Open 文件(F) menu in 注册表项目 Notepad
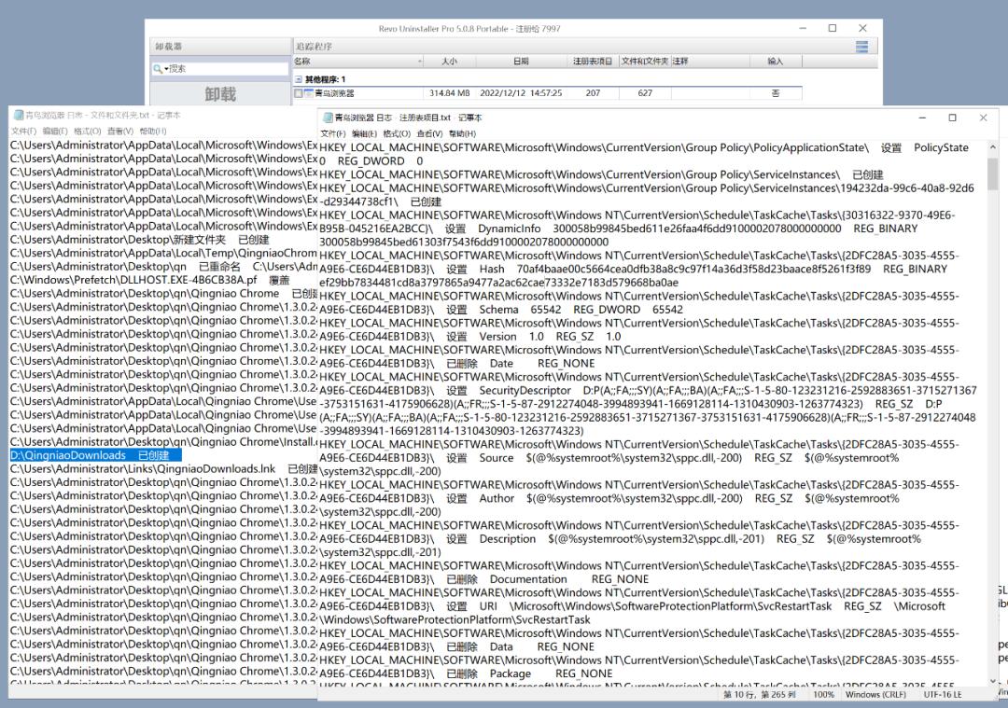Viewport: 1008px width, 708px height. point(333,133)
